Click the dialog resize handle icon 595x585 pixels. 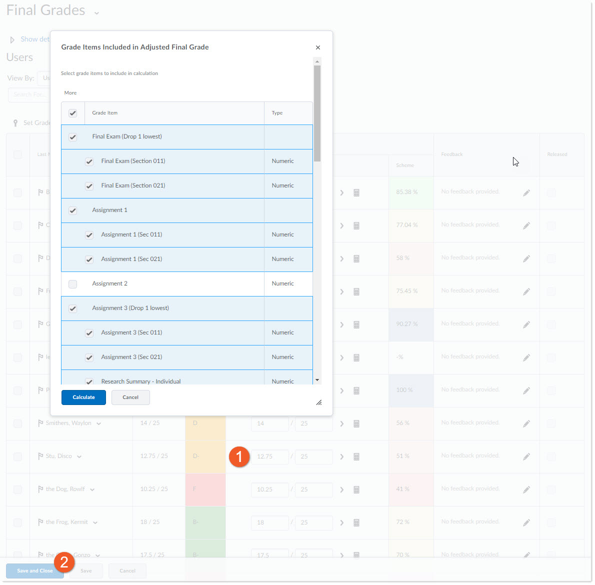[x=318, y=402]
